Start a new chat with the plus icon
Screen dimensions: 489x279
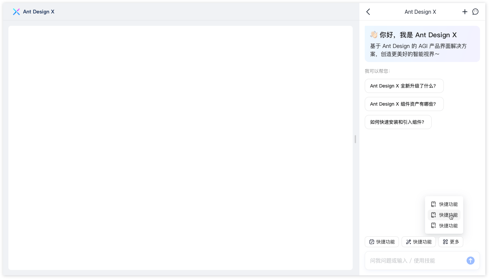click(465, 12)
